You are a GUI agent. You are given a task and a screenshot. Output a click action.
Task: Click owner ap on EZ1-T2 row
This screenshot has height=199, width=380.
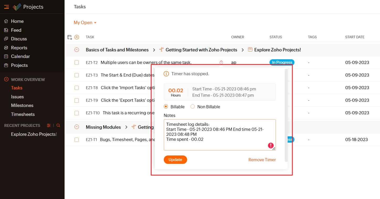point(234,62)
